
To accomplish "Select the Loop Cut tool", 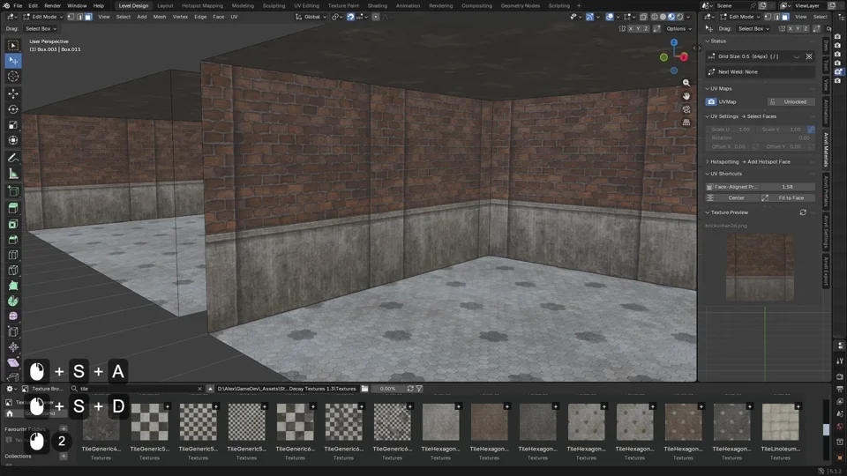I will (13, 255).
